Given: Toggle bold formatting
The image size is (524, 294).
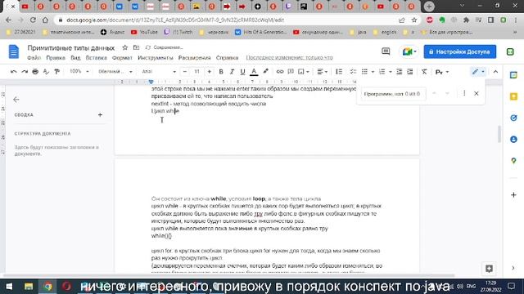Looking at the screenshot, I should (x=221, y=72).
